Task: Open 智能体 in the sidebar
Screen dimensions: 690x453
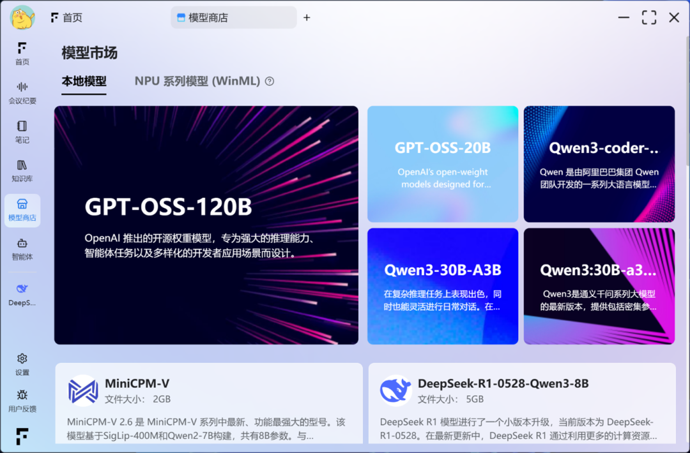Action: (x=22, y=249)
